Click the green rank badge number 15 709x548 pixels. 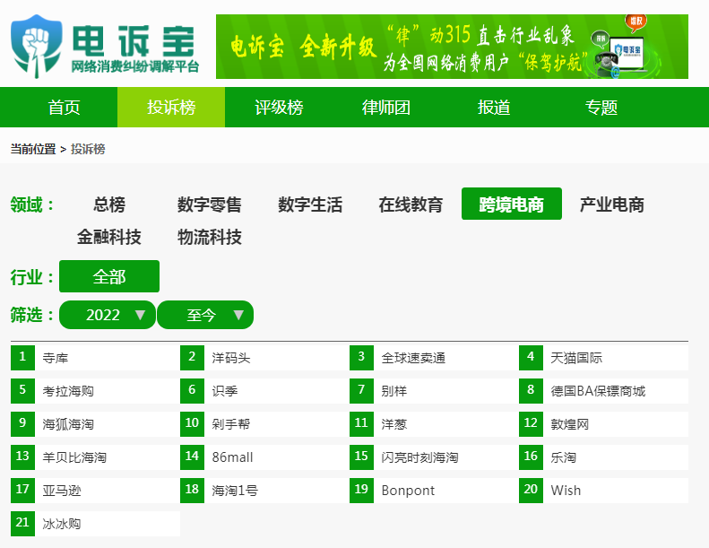361,457
